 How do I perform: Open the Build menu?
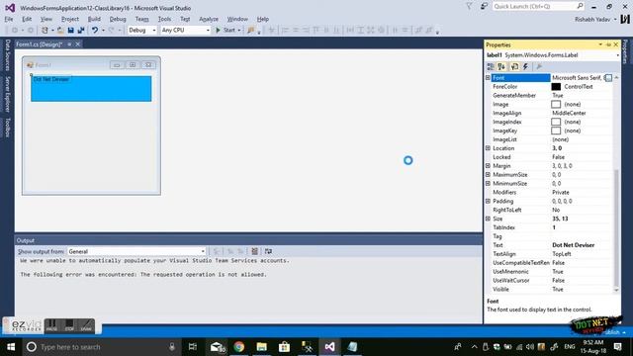coord(94,19)
